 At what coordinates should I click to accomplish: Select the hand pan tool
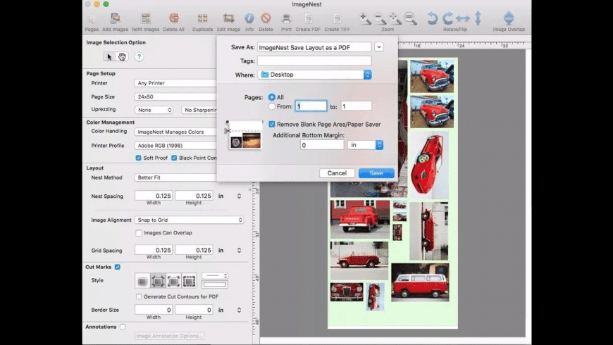click(x=122, y=57)
